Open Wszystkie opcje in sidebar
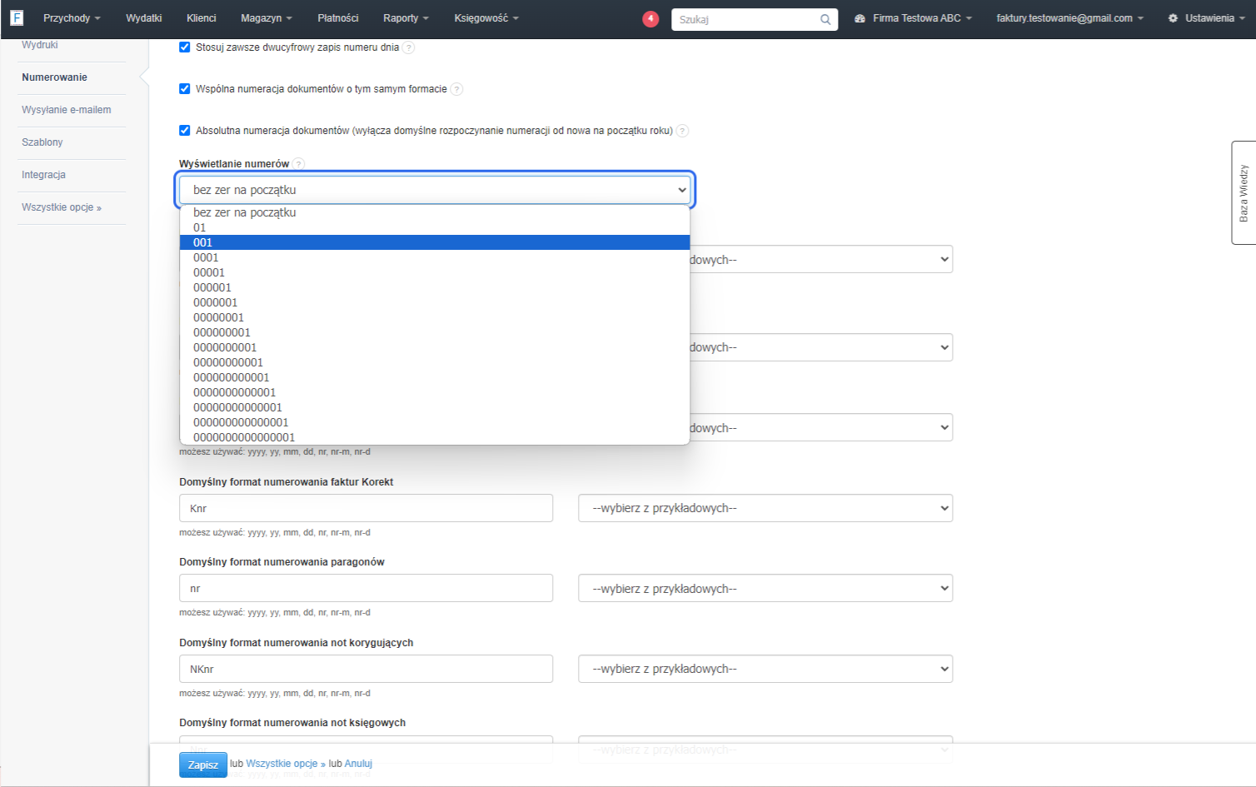 [62, 207]
